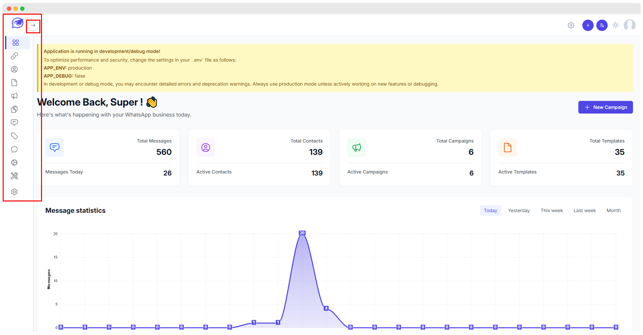643x335 pixels.
Task: Open the link/connect icon in sidebar
Action: click(x=14, y=56)
